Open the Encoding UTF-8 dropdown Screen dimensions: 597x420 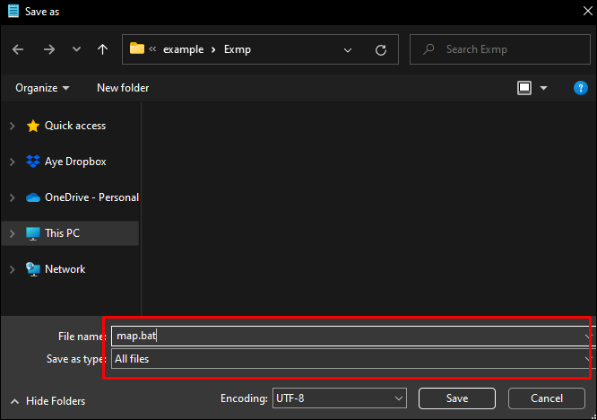click(x=339, y=398)
